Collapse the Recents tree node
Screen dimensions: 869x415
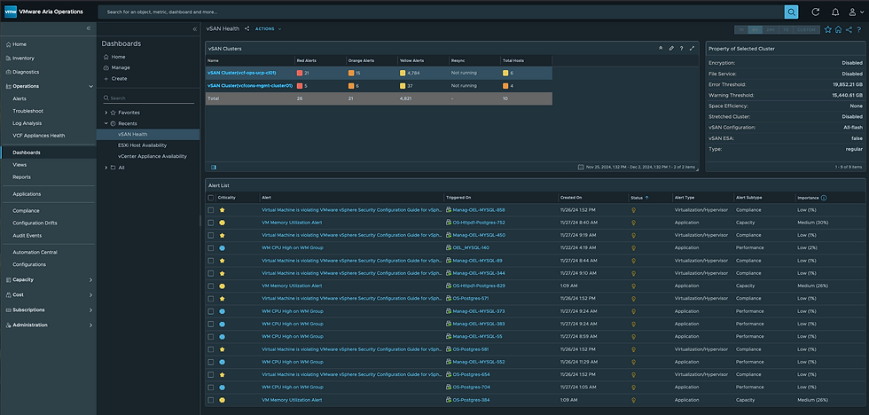(106, 123)
